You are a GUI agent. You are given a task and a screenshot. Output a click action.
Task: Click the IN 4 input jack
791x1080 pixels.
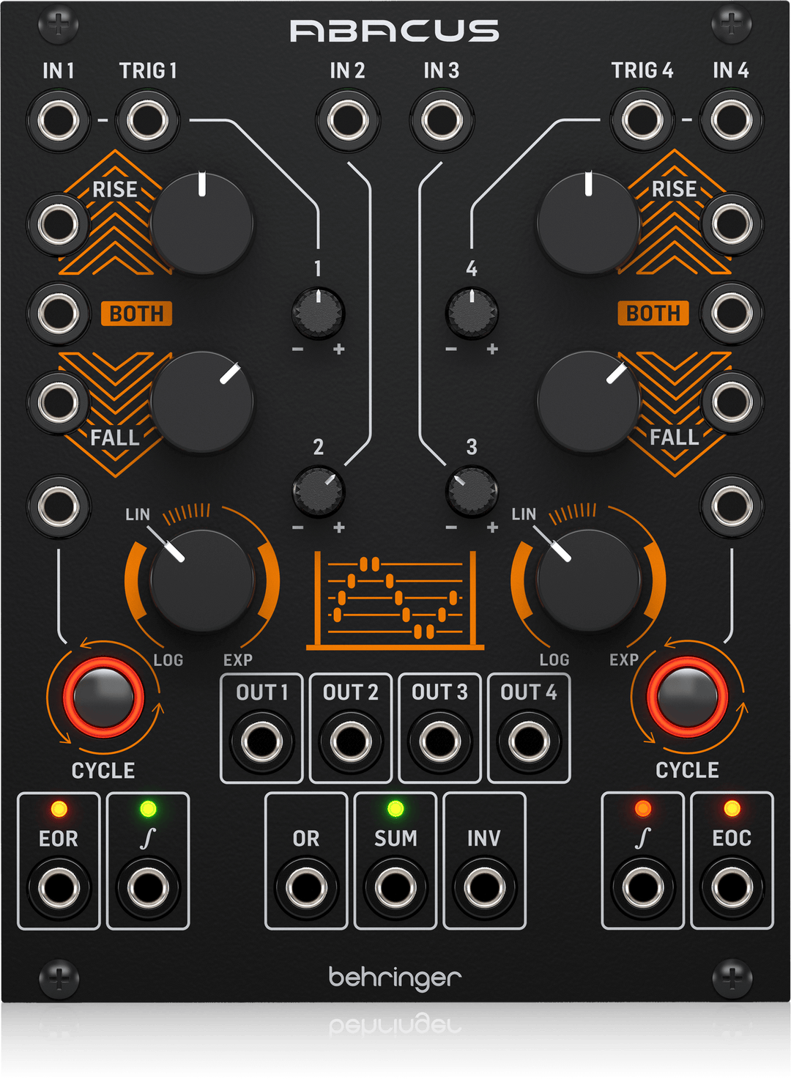point(732,119)
